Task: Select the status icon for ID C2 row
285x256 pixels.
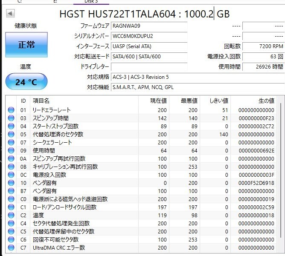Action: pyautogui.click(x=11, y=215)
